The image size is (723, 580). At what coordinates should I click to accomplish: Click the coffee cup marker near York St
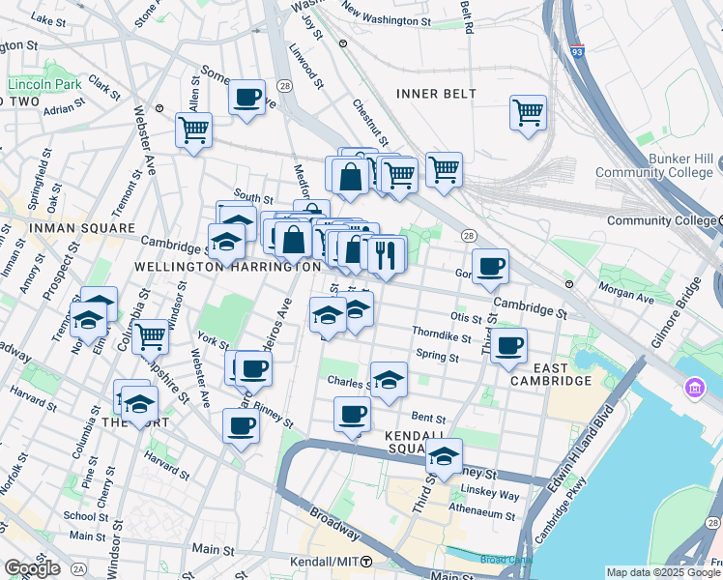[x=253, y=368]
